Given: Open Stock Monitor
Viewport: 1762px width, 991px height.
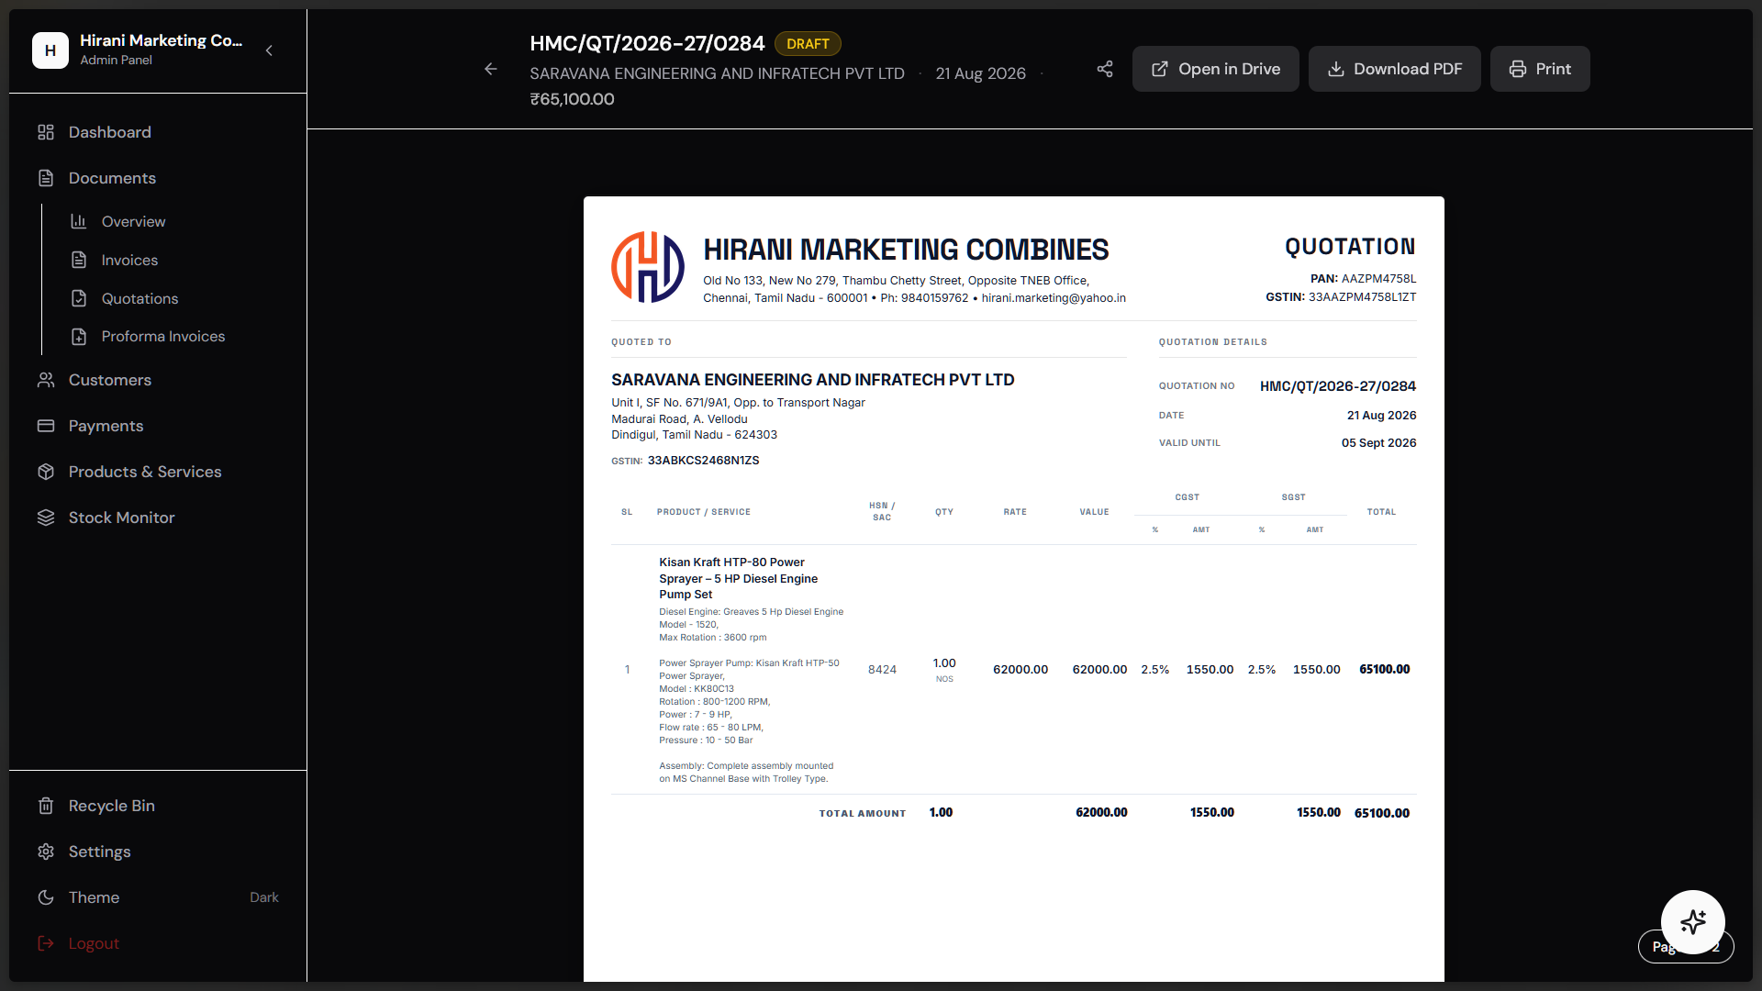Looking at the screenshot, I should point(158,518).
